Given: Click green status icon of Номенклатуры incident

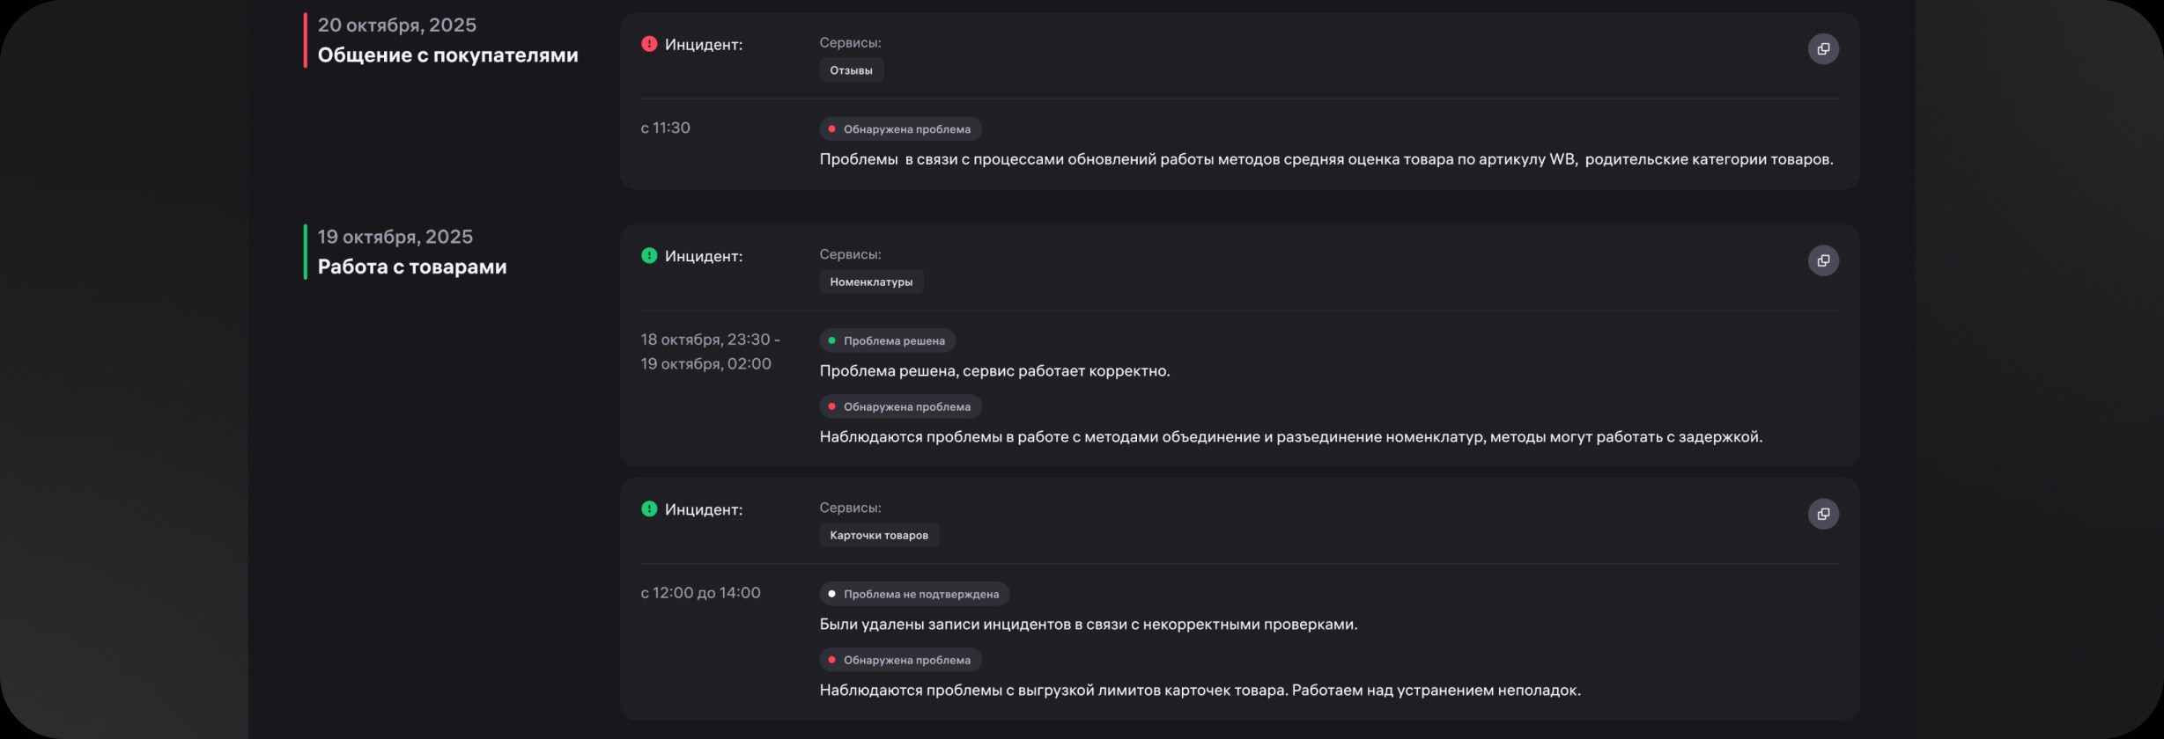Looking at the screenshot, I should click(649, 256).
